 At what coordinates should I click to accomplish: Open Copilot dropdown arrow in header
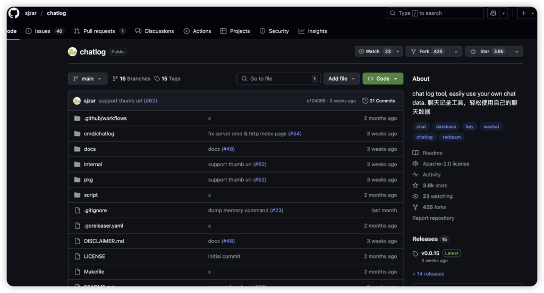504,13
